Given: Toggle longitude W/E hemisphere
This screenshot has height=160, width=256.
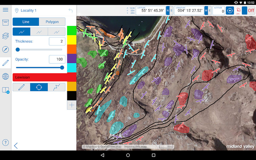Looking at the screenshot, I should 208,11.
